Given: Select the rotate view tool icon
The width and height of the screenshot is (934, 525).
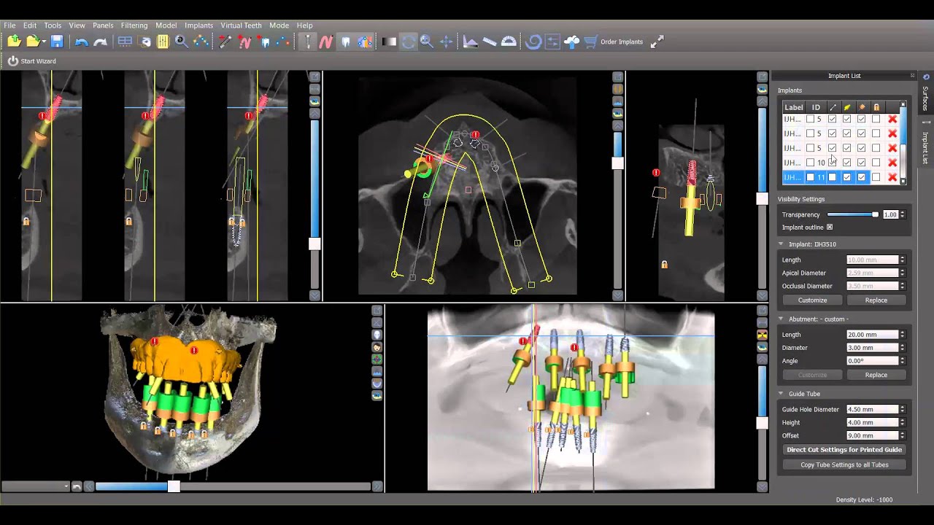Looking at the screenshot, I should coord(409,42).
